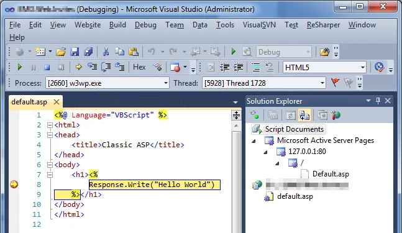Open the New Project dropdown arrow
Viewport: 402px width, 233px height.
click(29, 52)
